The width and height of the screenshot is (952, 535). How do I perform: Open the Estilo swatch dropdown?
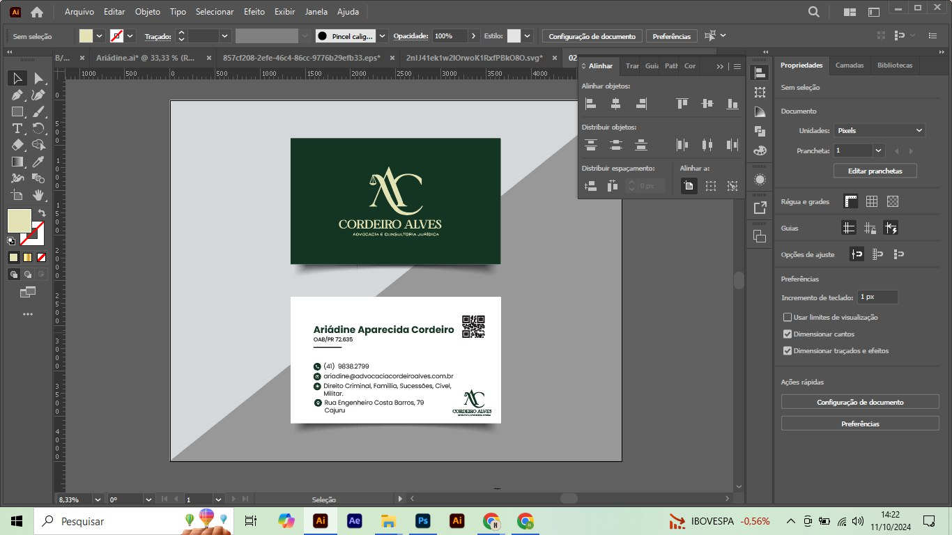coord(528,36)
